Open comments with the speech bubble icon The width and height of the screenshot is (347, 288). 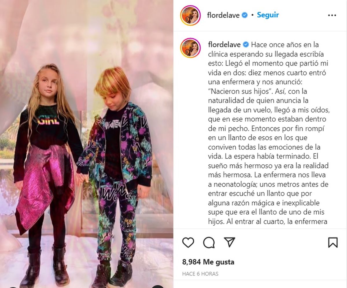209,242
